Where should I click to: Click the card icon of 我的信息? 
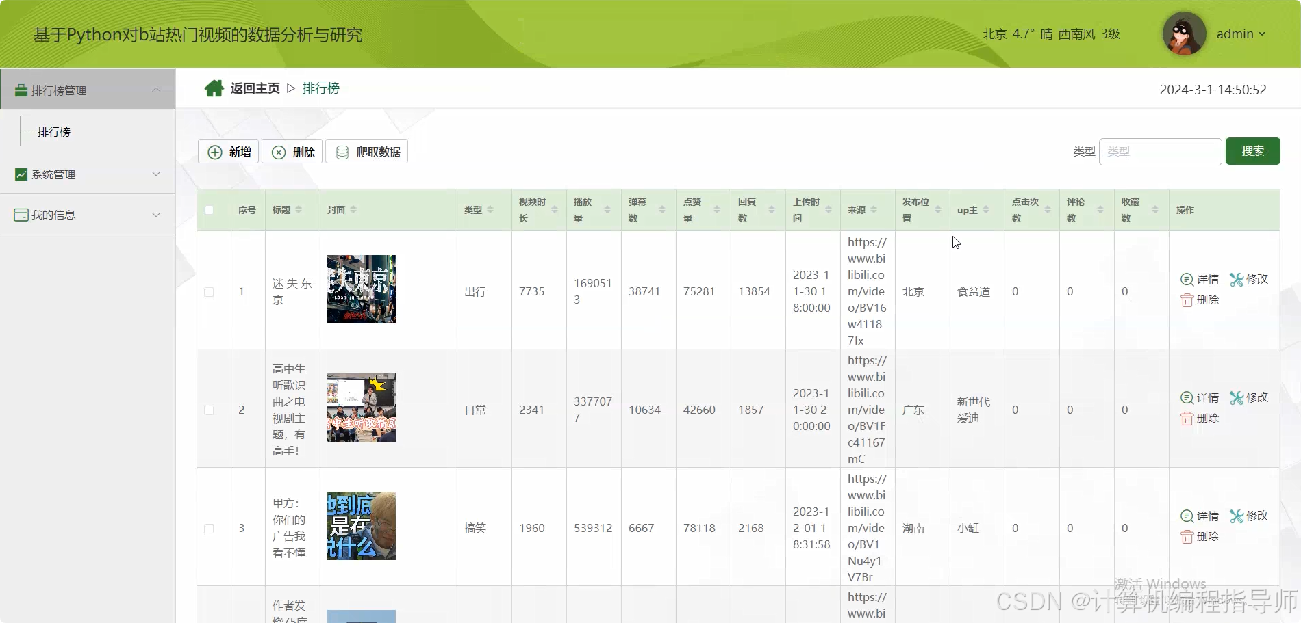[x=21, y=215]
